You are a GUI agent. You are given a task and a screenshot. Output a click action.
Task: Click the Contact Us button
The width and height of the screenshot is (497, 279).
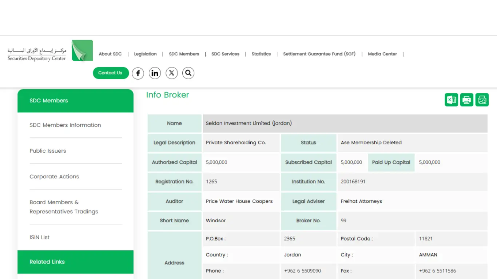[x=111, y=73]
